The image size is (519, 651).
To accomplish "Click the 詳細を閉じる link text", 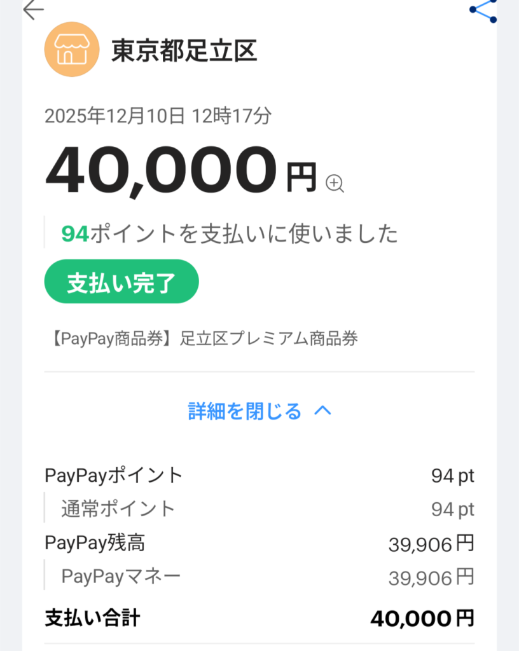I will pyautogui.click(x=245, y=411).
